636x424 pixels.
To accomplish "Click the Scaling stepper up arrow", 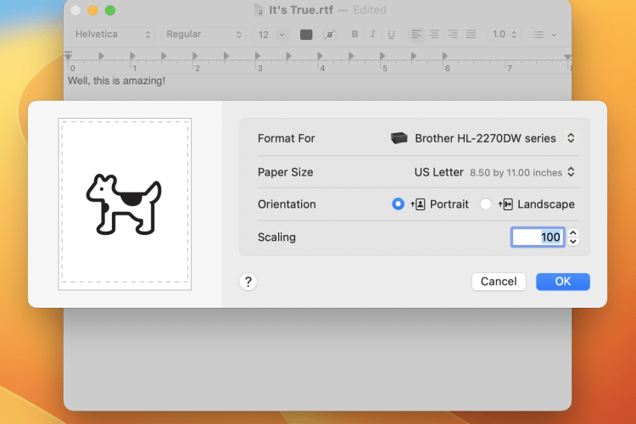I will pyautogui.click(x=573, y=233).
